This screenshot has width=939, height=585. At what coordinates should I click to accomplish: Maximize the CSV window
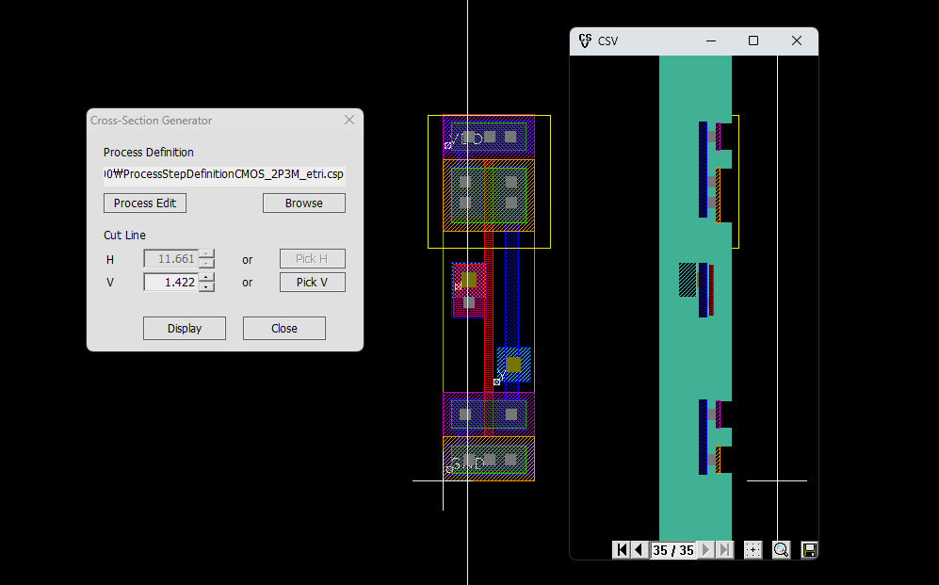pyautogui.click(x=753, y=41)
